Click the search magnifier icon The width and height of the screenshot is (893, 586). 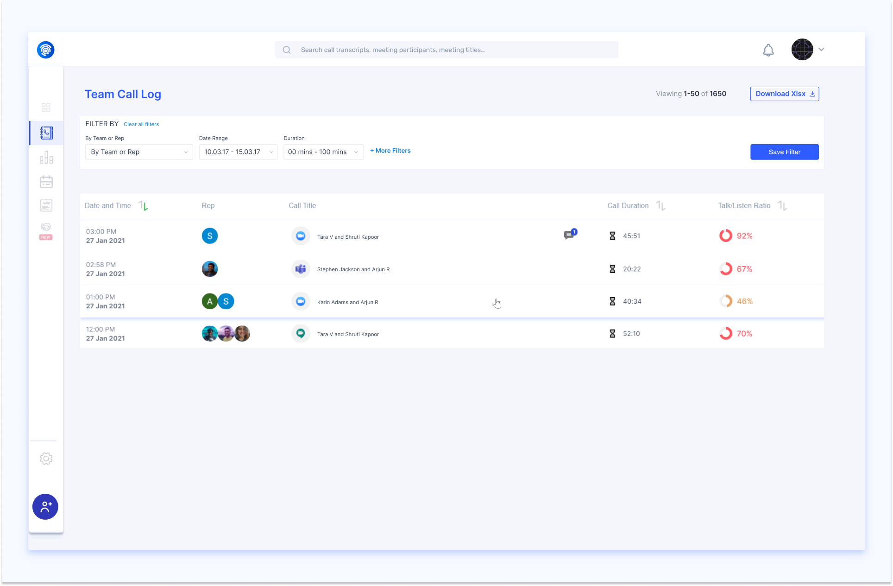287,50
